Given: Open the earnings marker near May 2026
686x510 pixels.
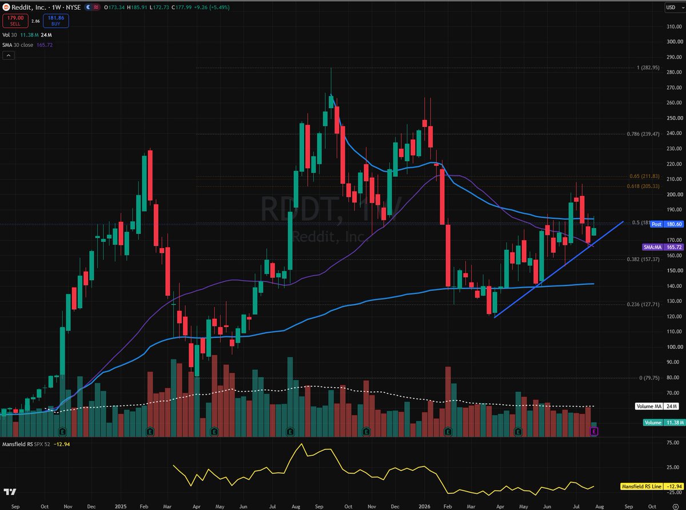Looking at the screenshot, I should (x=519, y=431).
